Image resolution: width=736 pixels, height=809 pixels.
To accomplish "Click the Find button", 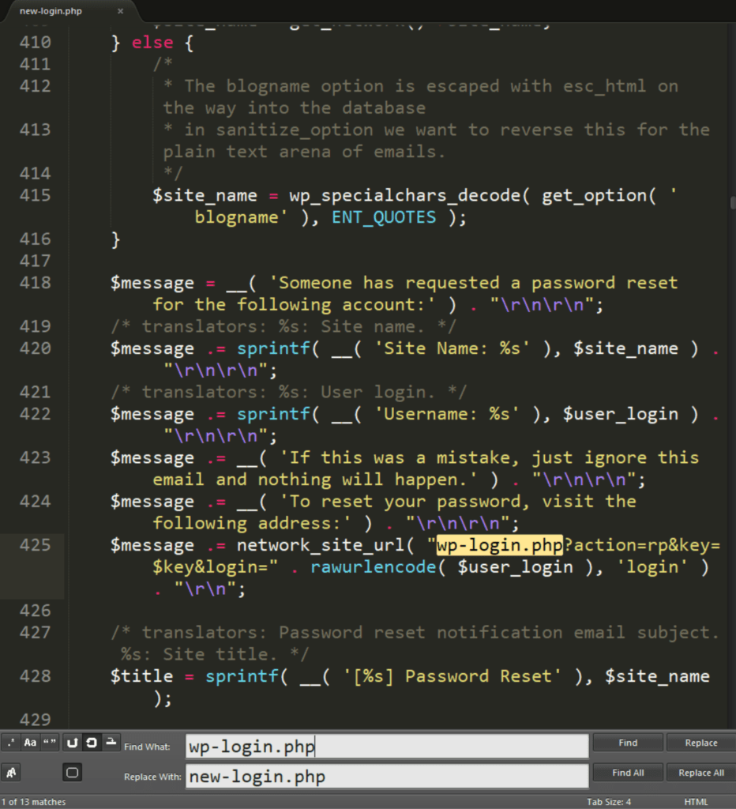I will click(x=628, y=743).
